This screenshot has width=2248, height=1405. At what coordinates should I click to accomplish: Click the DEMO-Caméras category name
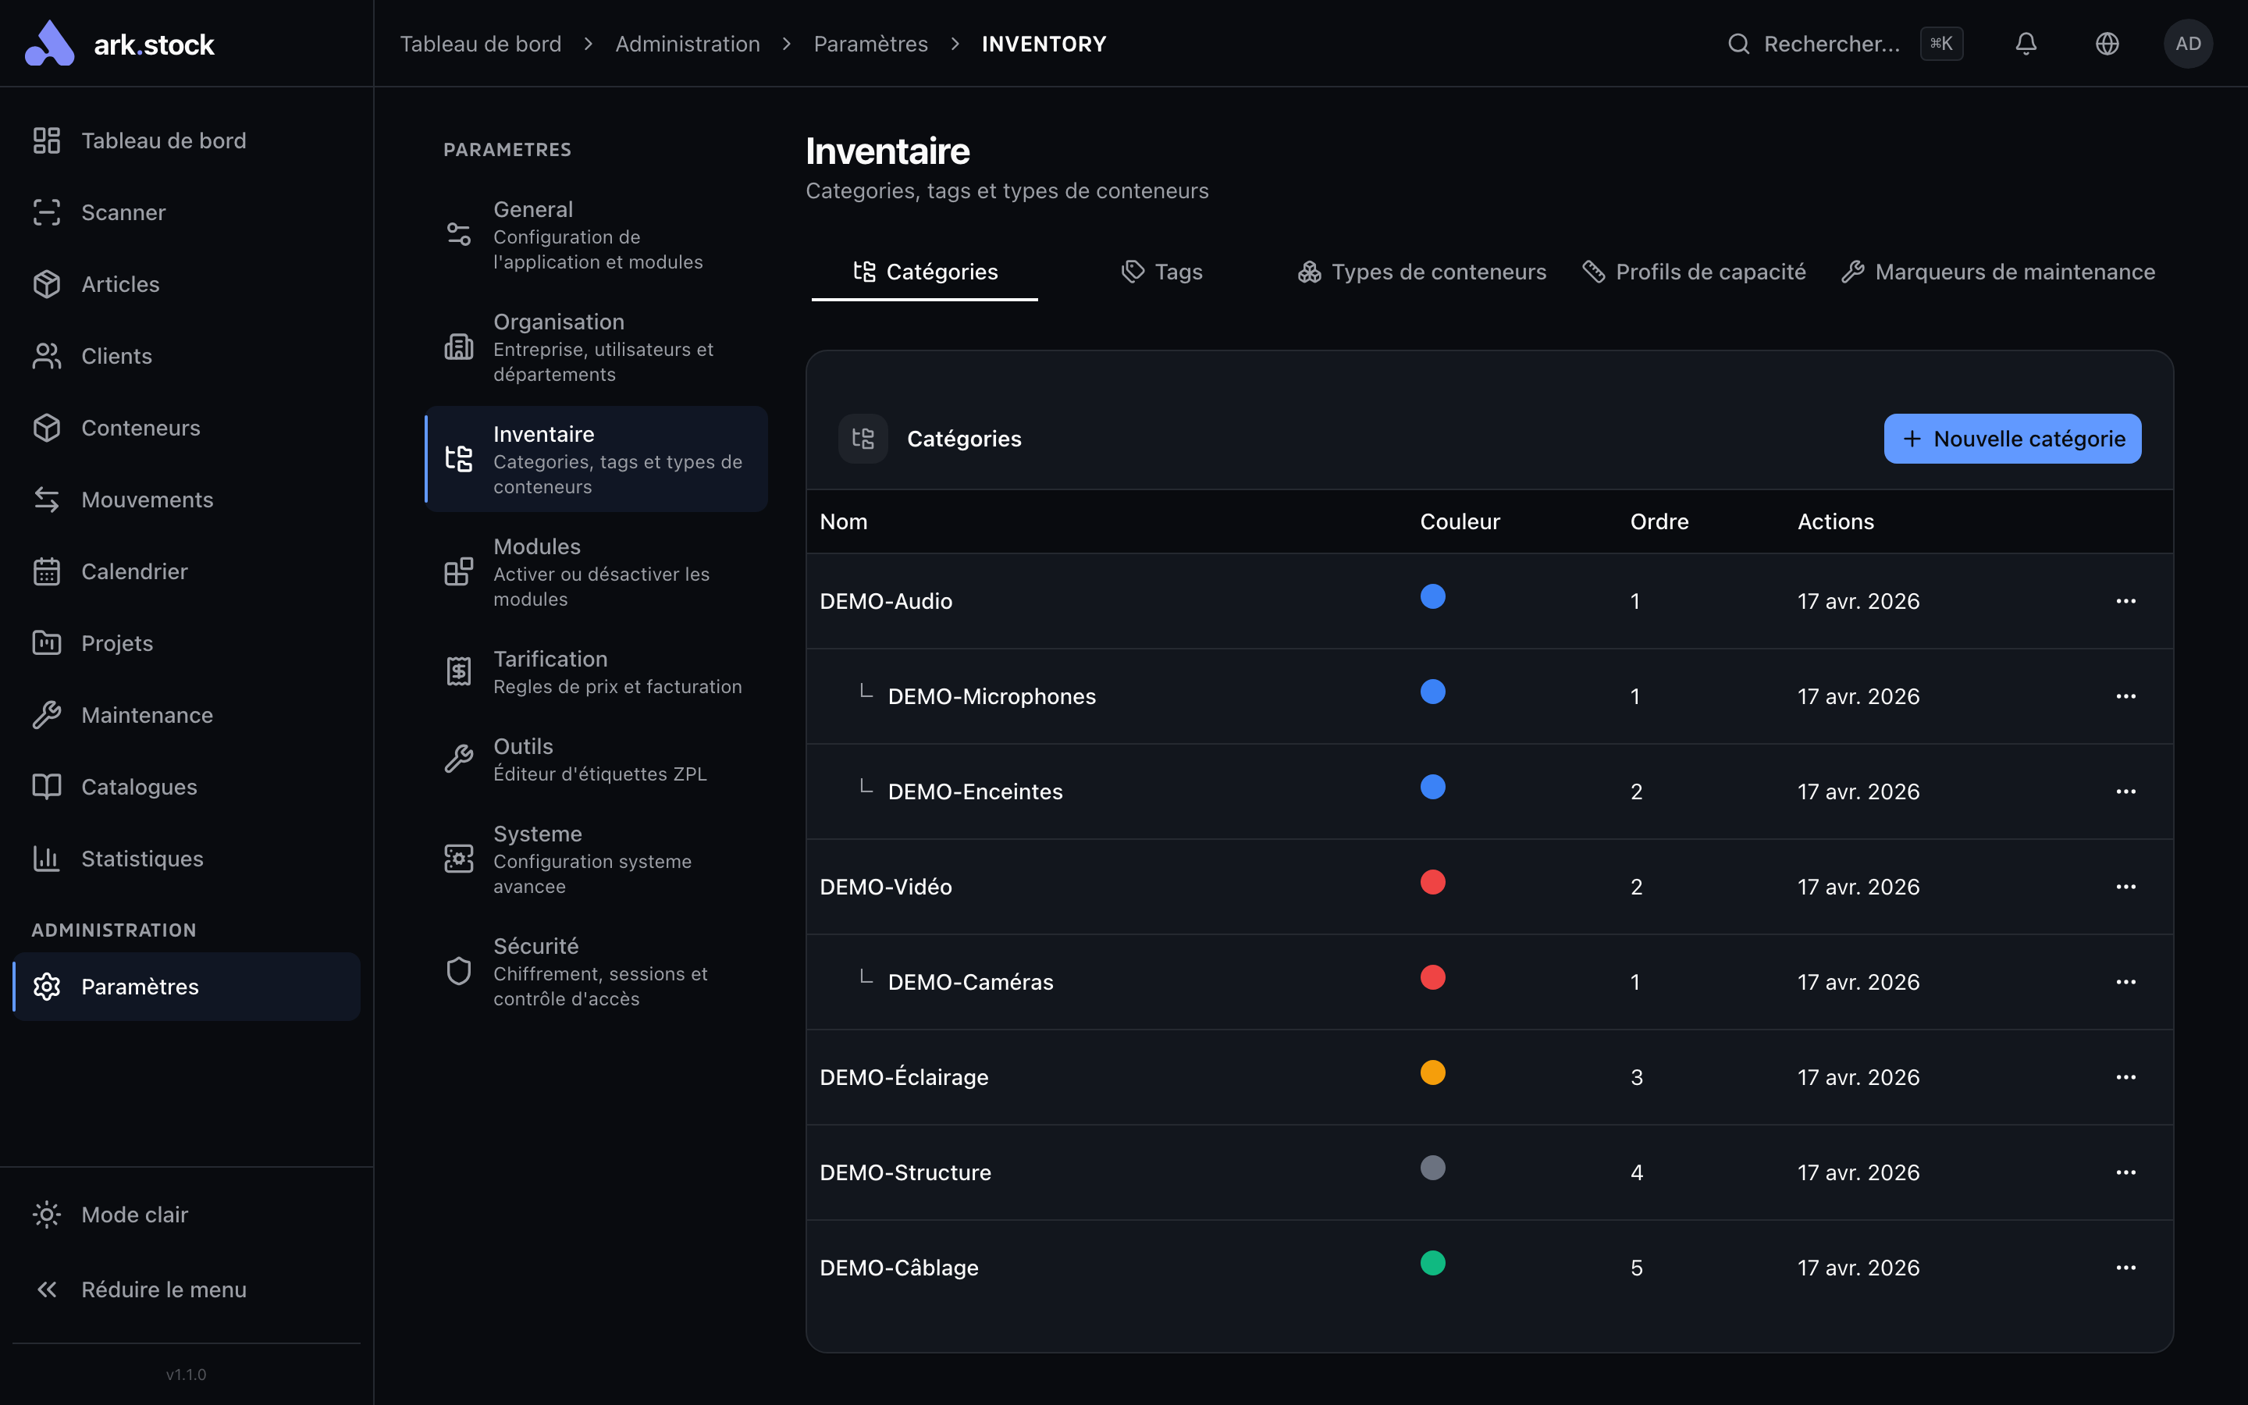click(x=971, y=982)
